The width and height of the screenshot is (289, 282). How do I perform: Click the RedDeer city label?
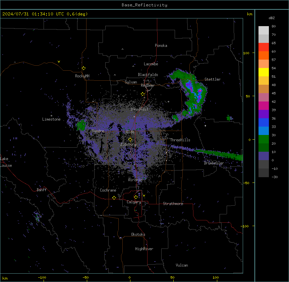(x=148, y=85)
